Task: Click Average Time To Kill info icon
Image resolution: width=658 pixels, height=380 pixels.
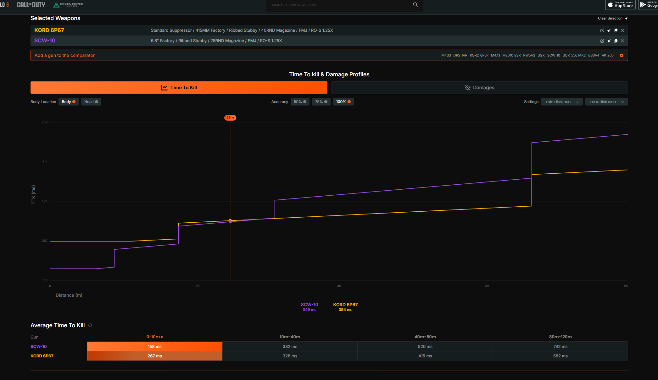Action: point(90,325)
